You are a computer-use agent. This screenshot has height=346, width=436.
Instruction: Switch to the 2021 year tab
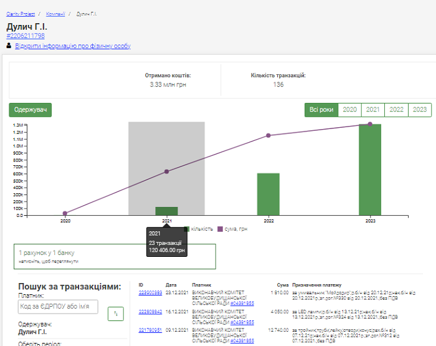tap(373, 110)
